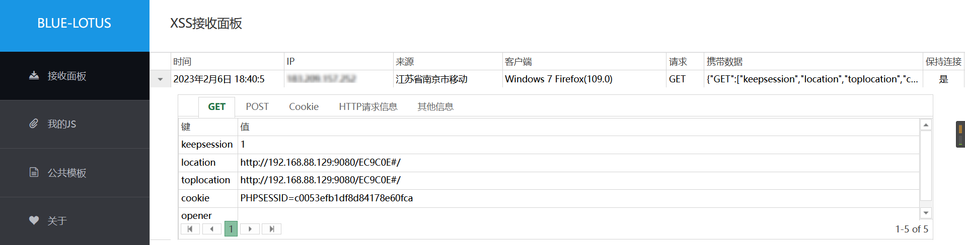The image size is (965, 245).
Task: Click the scroll-down arrow in GET table
Action: (926, 213)
